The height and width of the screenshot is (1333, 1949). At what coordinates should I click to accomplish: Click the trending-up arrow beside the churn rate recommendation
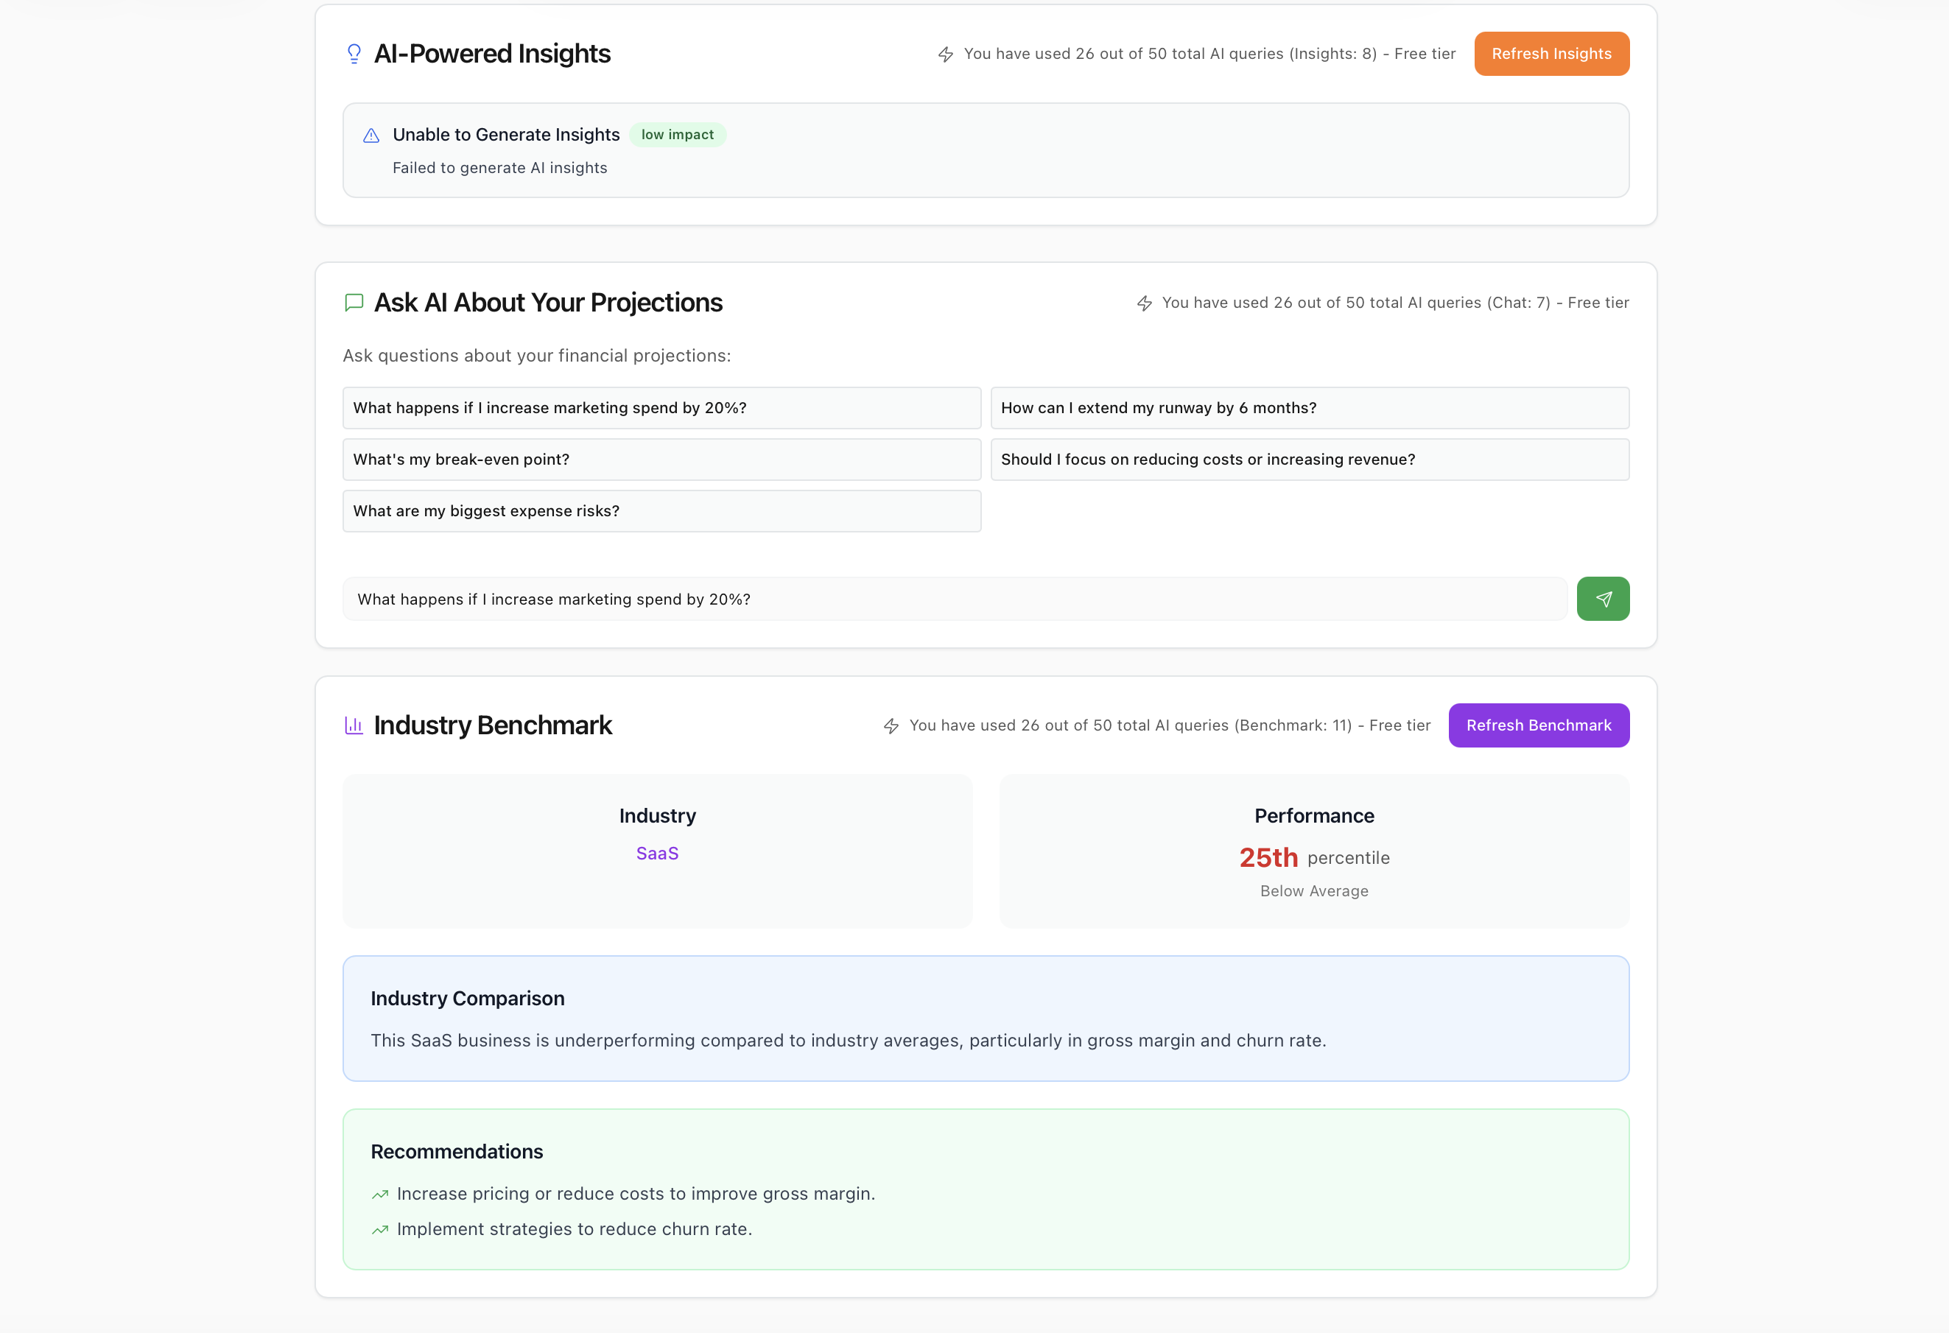click(380, 1229)
